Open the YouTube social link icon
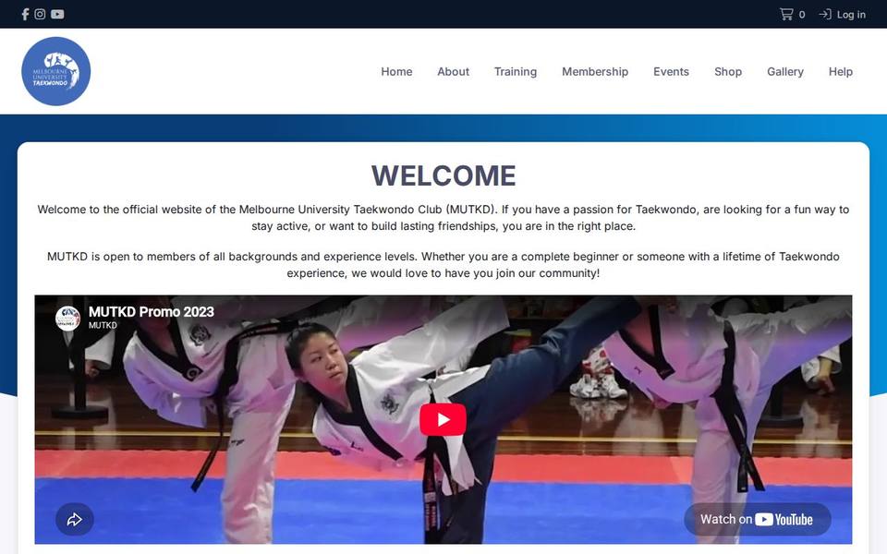 (x=57, y=14)
